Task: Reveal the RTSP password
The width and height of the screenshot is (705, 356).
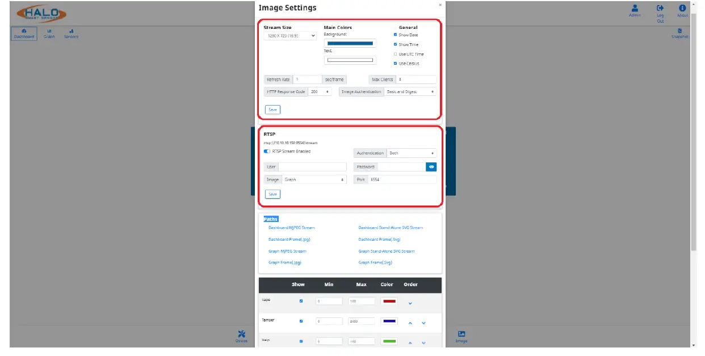Action: pos(430,166)
